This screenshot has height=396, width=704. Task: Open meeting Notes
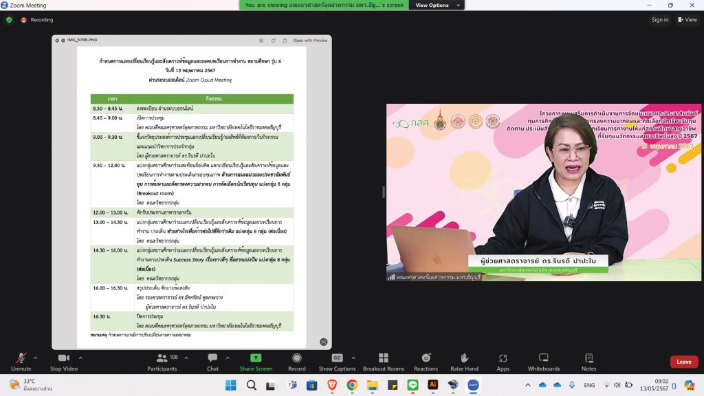[588, 362]
